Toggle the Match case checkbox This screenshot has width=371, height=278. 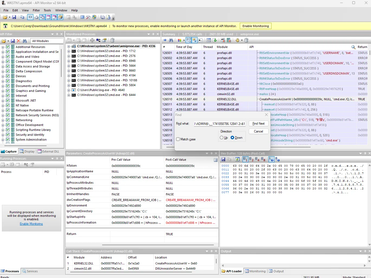click(x=178, y=139)
